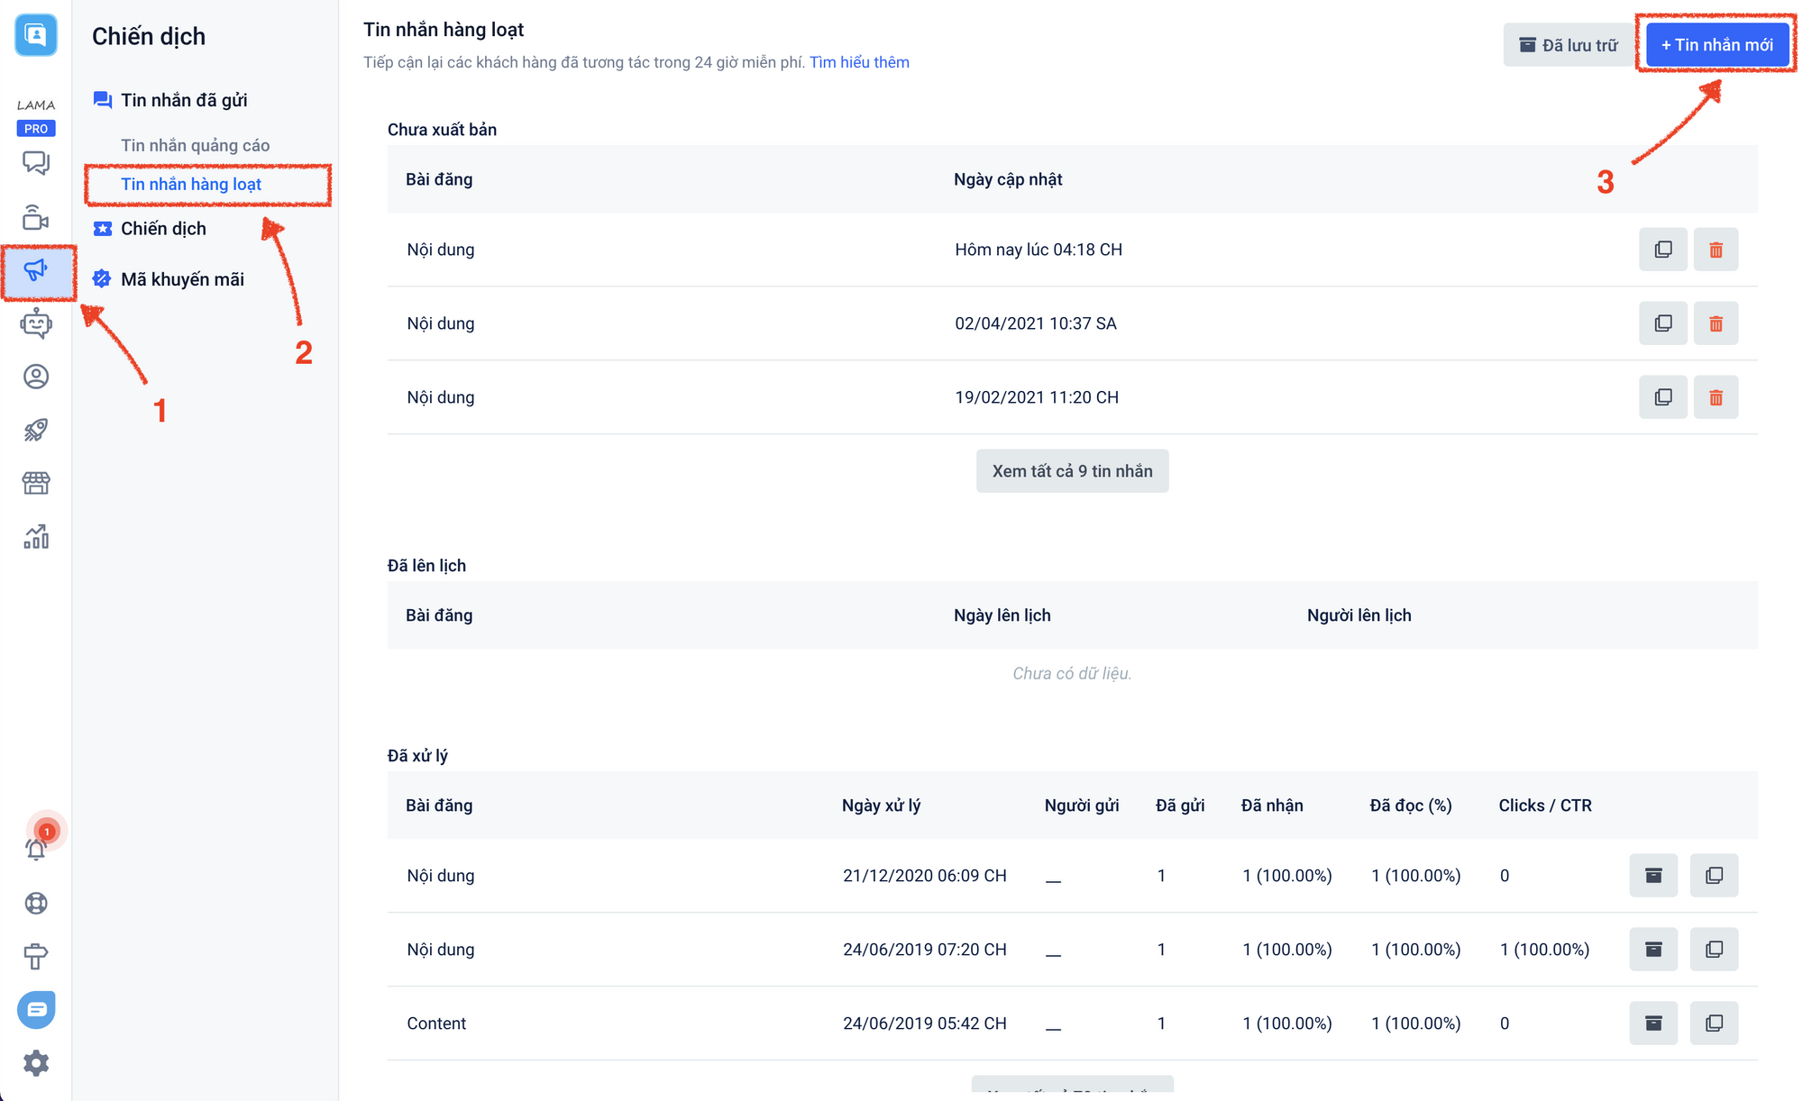This screenshot has height=1101, width=1803.
Task: Click 'Tìm hiểu thêm' link
Action: click(859, 62)
